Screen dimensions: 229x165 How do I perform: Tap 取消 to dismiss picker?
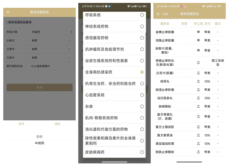[21, 124]
